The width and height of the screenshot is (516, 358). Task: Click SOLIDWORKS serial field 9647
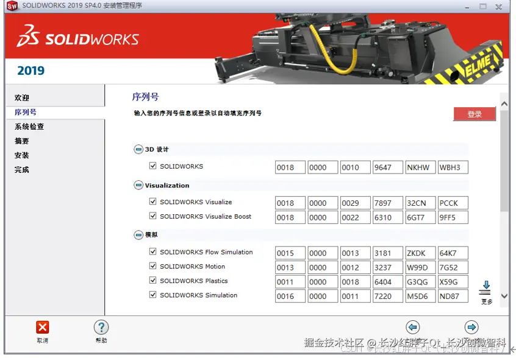point(388,167)
